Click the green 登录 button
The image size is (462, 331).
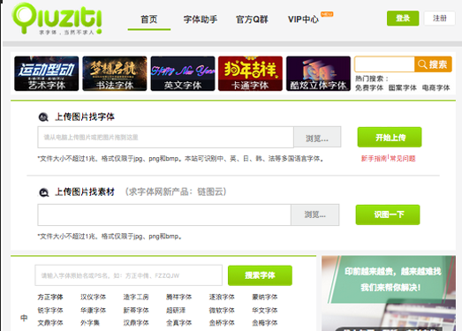pyautogui.click(x=403, y=19)
